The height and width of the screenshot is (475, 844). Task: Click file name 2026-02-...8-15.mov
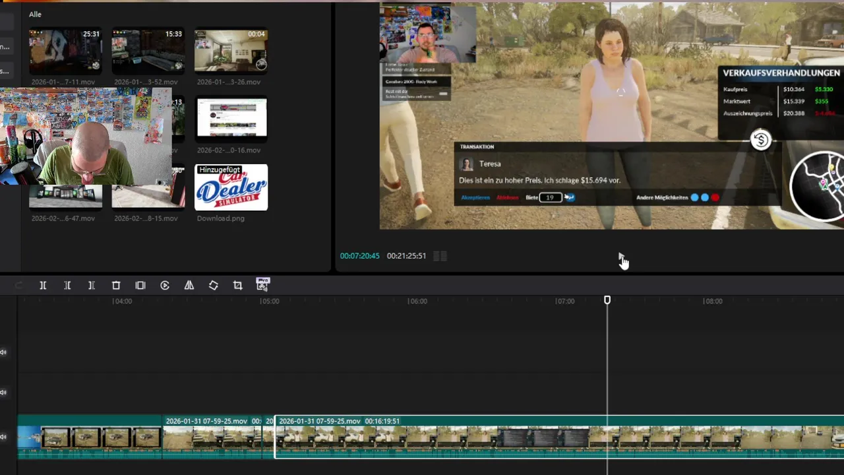[146, 218]
